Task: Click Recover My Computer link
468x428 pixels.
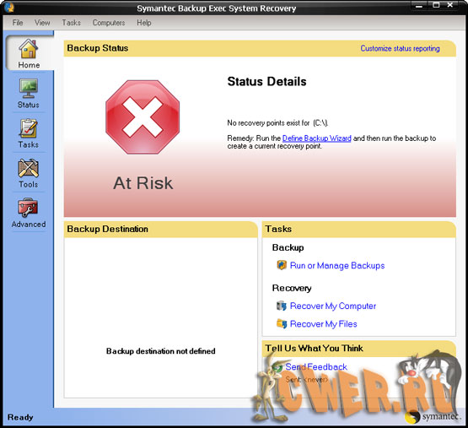Action: click(x=333, y=306)
